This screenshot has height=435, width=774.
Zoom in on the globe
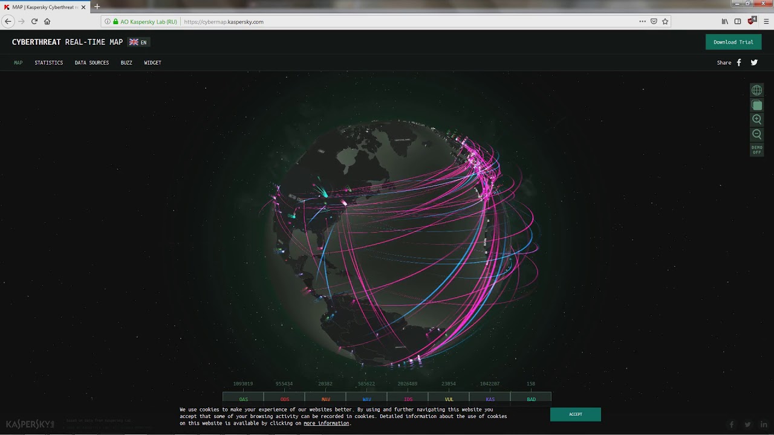[756, 120]
